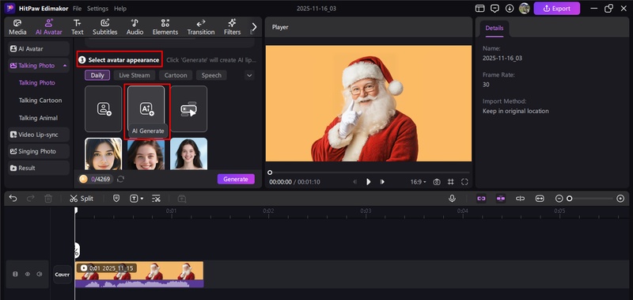Select the Talking Photo sub-item
Viewport: 633px width, 300px height.
pos(36,83)
